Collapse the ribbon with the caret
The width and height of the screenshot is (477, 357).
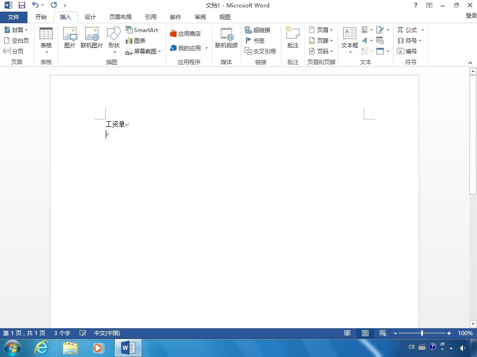coord(470,63)
